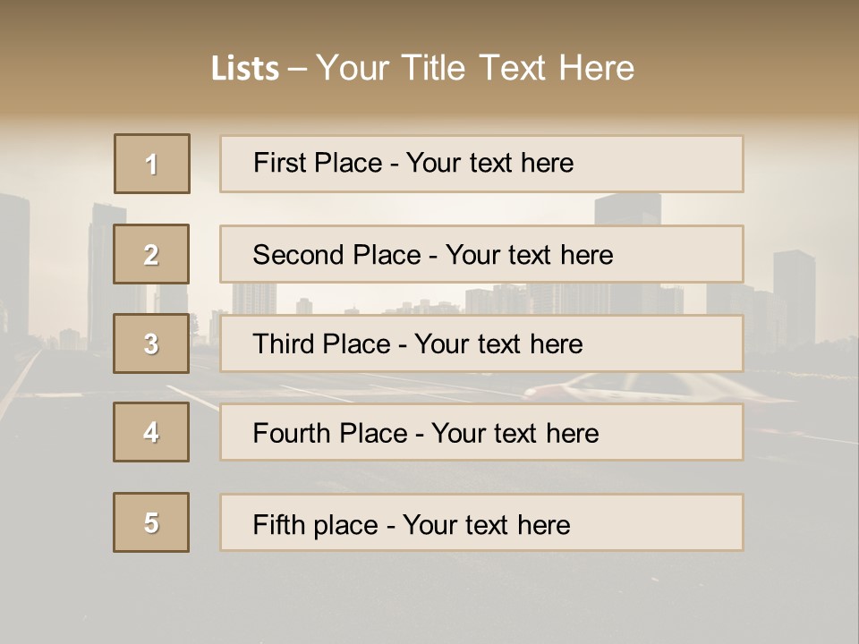Select the "Fifth place - Your text here" box
The height and width of the screenshot is (644, 859).
pyautogui.click(x=481, y=522)
